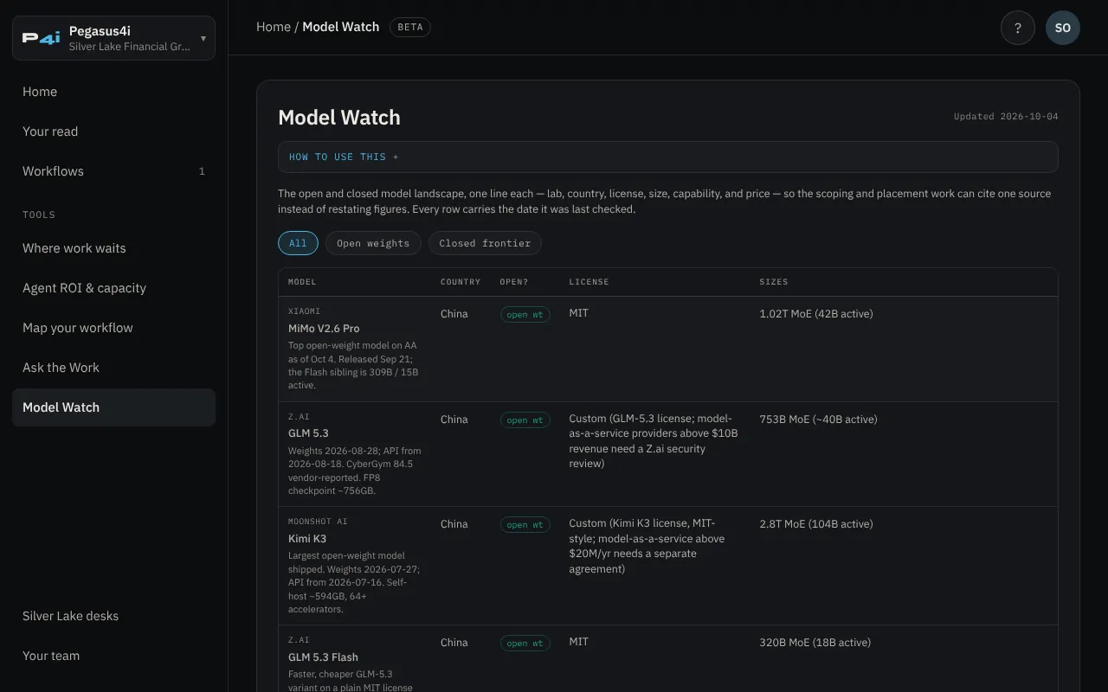Click the Model column header

tap(302, 282)
